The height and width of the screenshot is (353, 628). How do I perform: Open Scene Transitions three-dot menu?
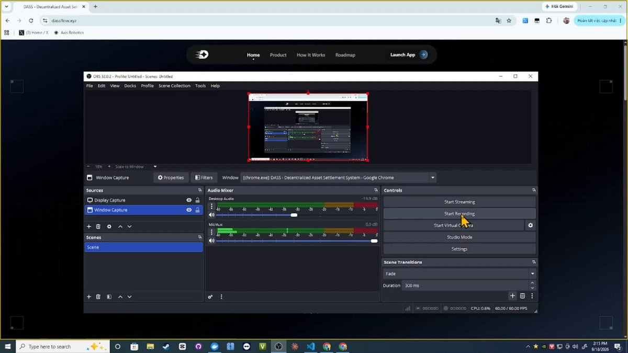click(532, 296)
